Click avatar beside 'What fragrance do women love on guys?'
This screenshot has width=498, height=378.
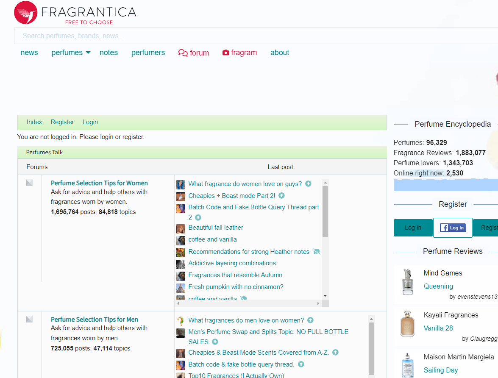pyautogui.click(x=181, y=185)
